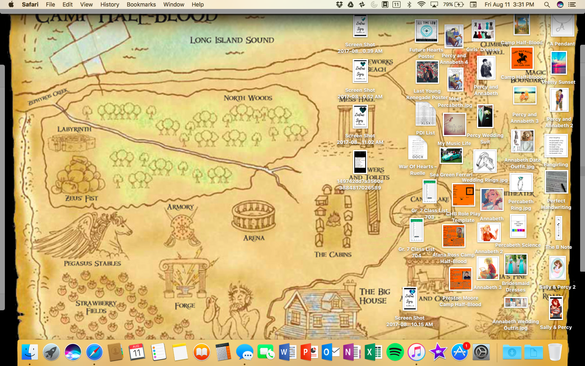This screenshot has width=585, height=366.
Task: Select Sea Green Ferrari image file
Action: click(451, 155)
